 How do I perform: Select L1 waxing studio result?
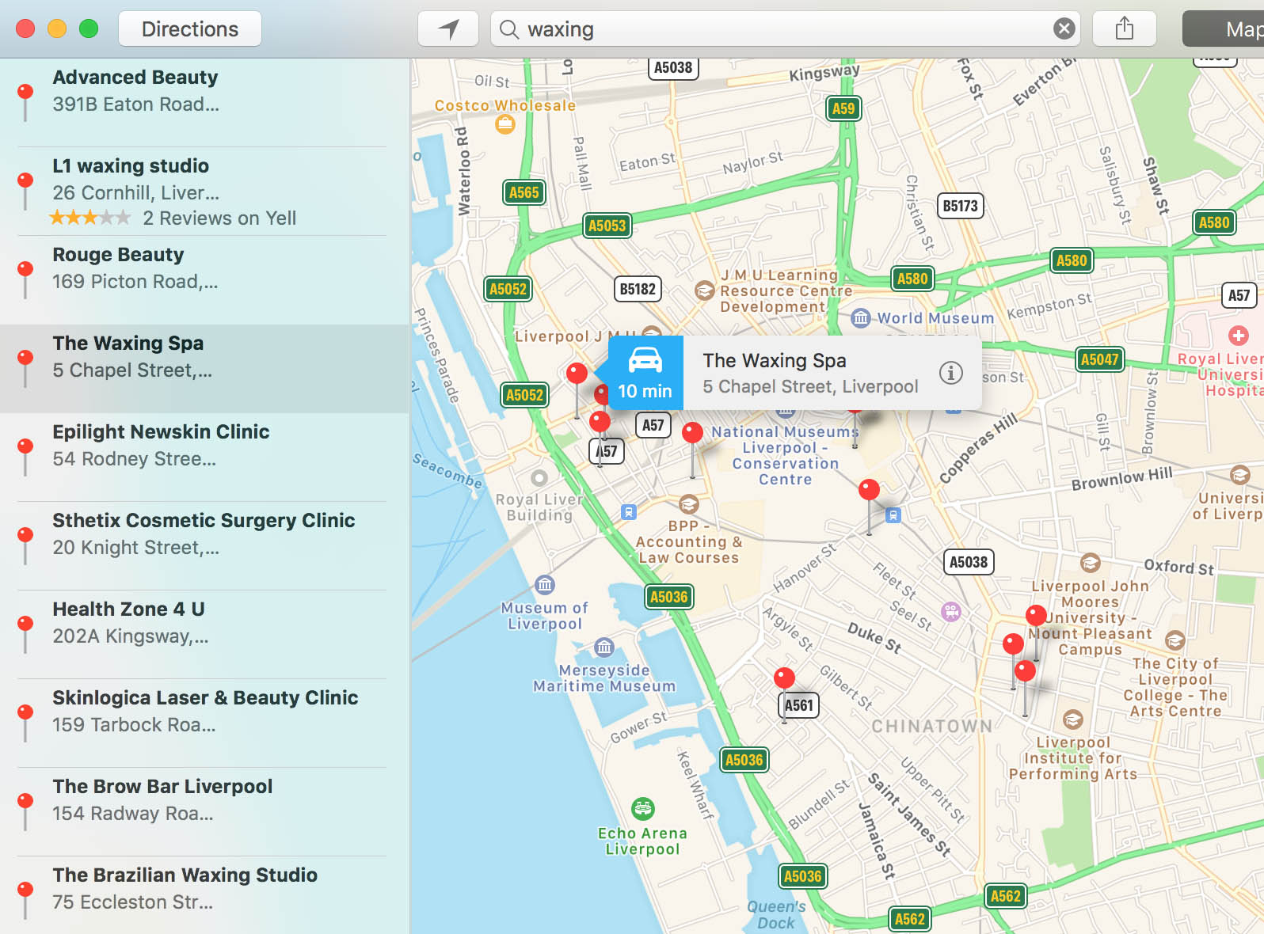204,192
